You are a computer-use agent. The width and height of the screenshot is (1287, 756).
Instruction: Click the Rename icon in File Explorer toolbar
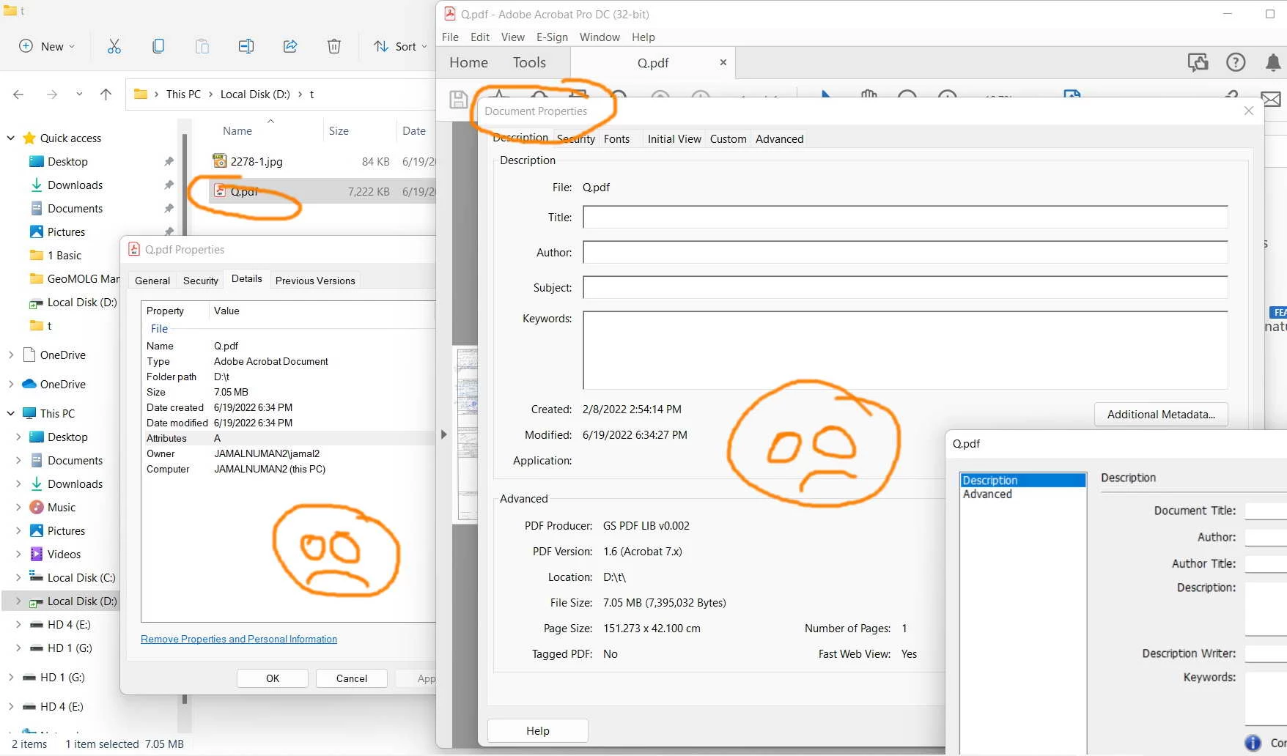point(246,46)
